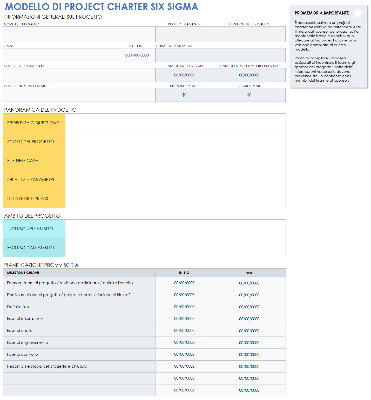Click the E-mail input cell
The image size is (371, 400).
pos(61,55)
